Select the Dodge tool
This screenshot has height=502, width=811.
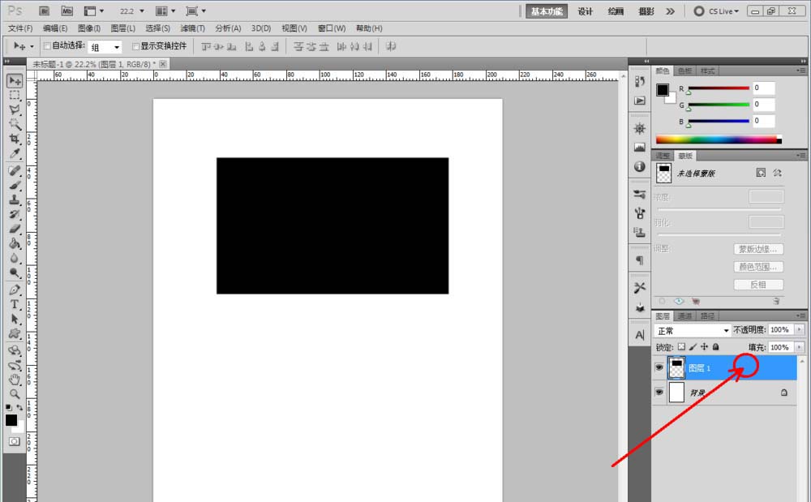15,272
